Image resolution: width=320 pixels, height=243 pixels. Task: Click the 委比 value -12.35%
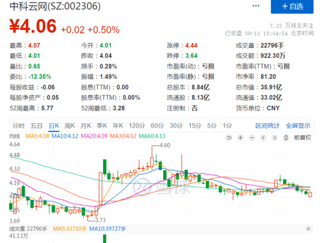[40, 76]
